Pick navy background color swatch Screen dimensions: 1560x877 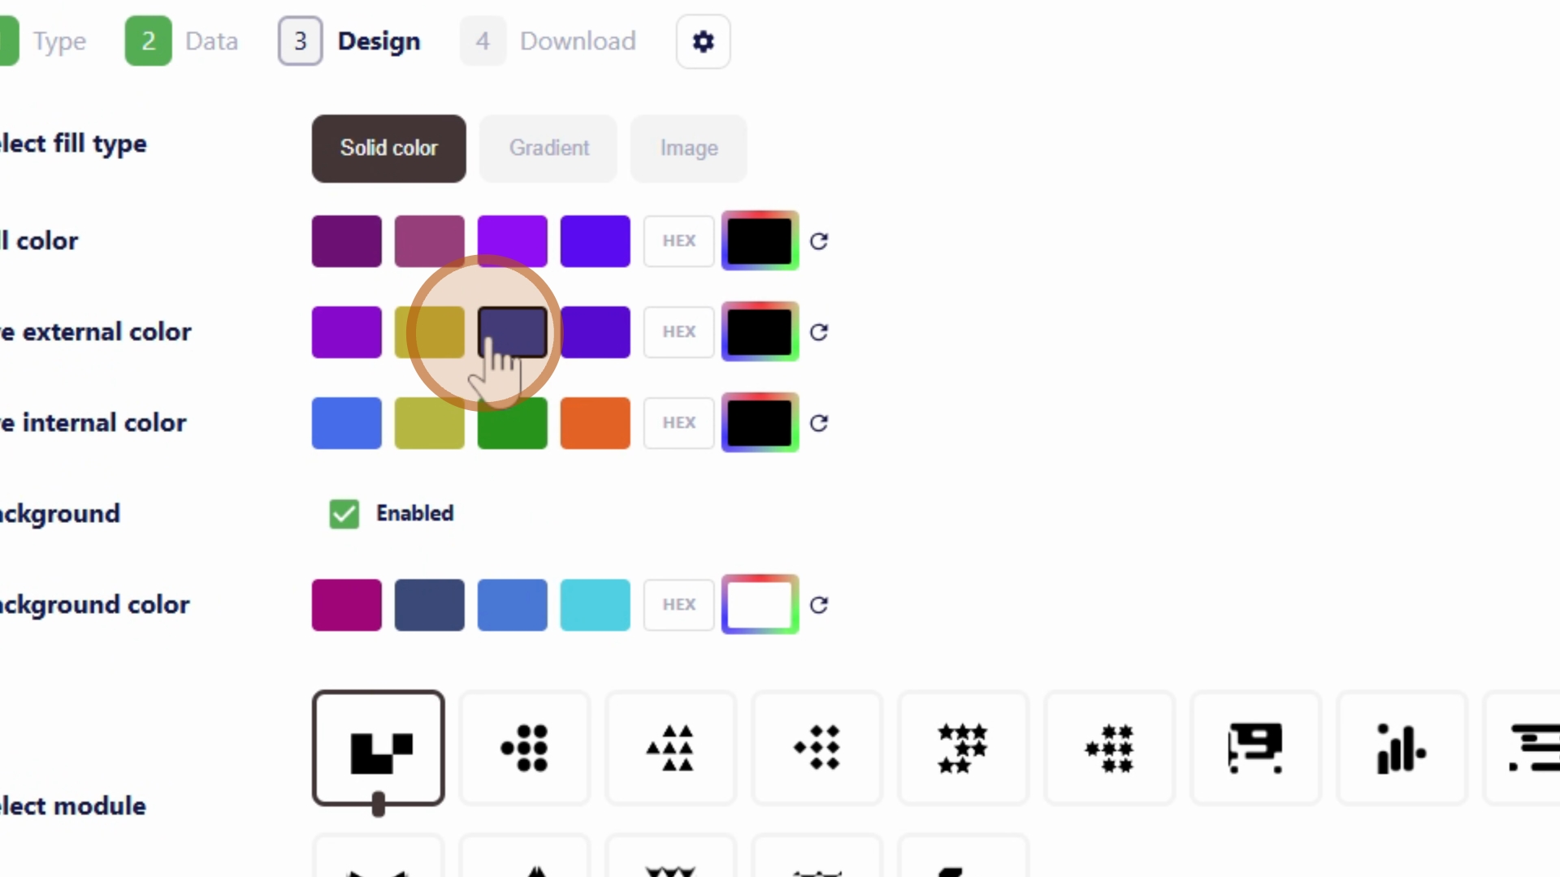(x=430, y=605)
